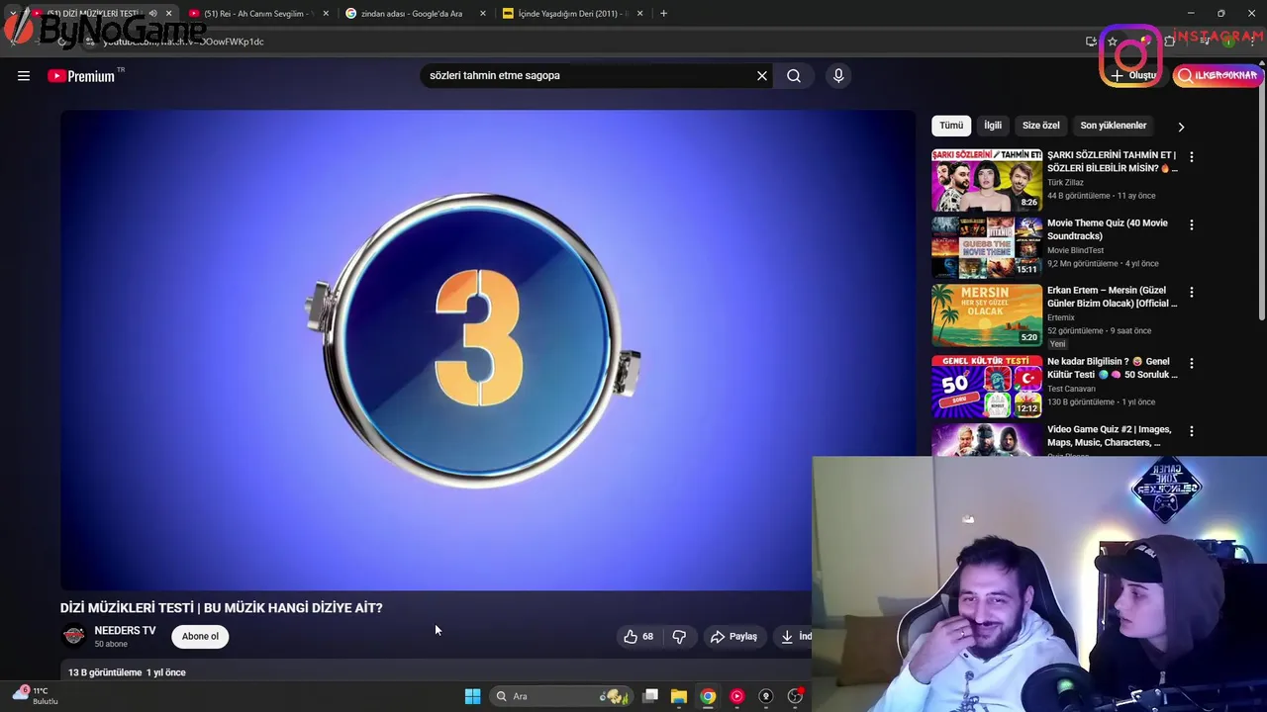Download the video with the İndir button
The height and width of the screenshot is (712, 1267).
[794, 637]
